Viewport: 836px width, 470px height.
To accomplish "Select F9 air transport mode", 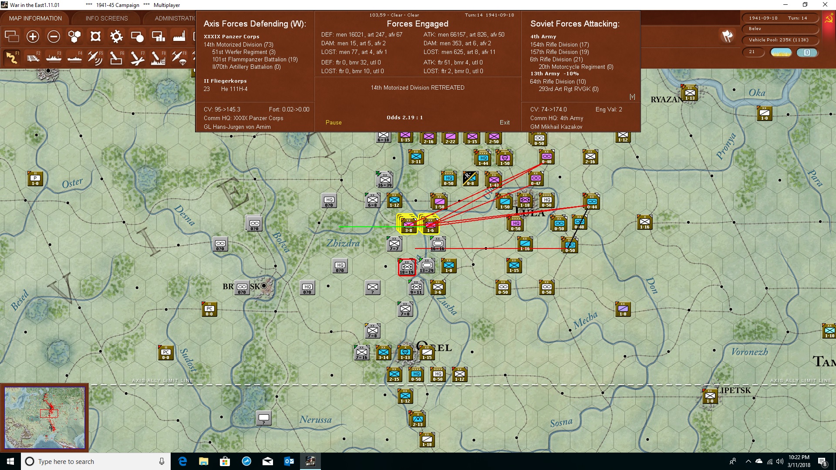I will [179, 57].
